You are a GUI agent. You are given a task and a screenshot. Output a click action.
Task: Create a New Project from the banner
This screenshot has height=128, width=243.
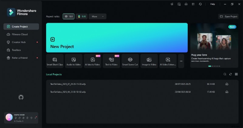coord(117,38)
